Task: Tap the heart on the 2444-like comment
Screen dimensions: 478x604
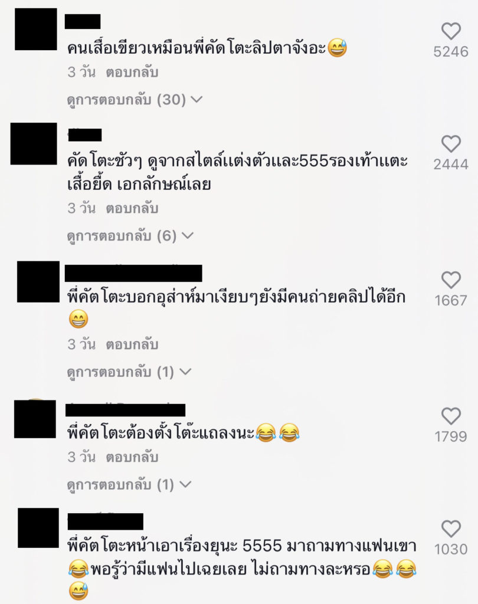Action: pos(451,144)
